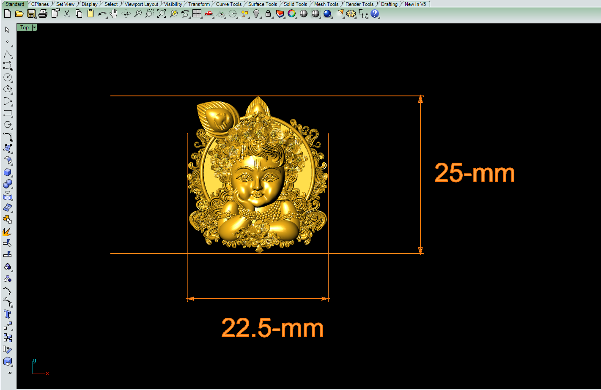Click the Top viewport title label
The image size is (601, 390).
[25, 27]
